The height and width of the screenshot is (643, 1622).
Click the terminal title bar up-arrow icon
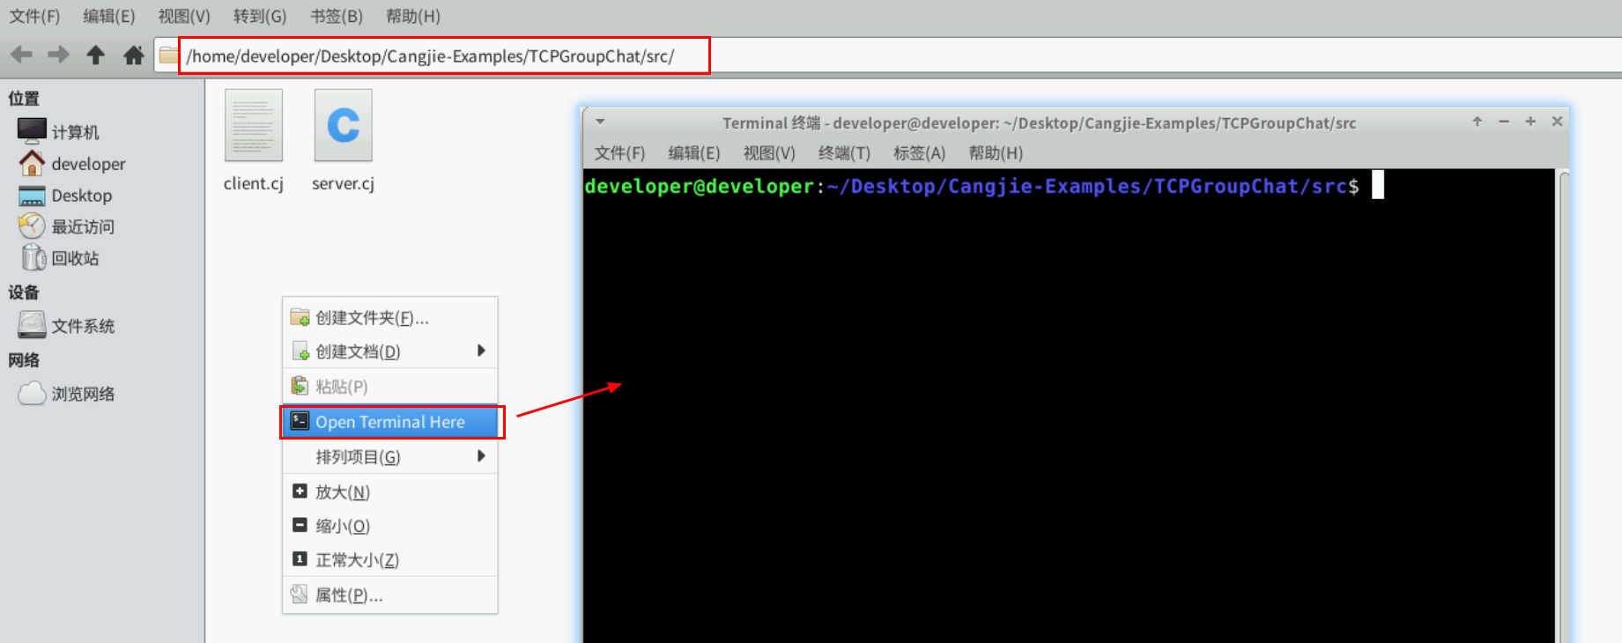pos(1478,122)
